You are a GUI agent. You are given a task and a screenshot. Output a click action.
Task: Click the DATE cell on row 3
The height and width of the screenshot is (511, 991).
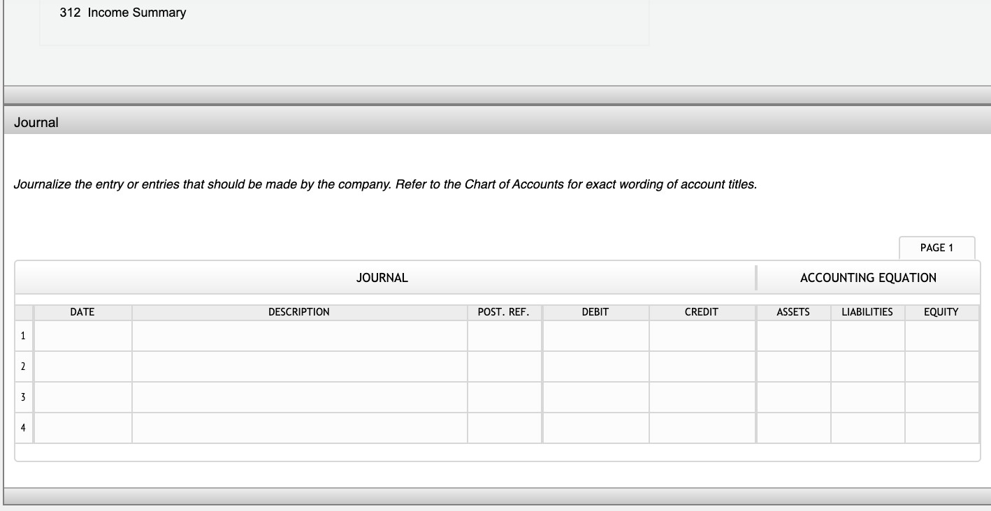[82, 396]
